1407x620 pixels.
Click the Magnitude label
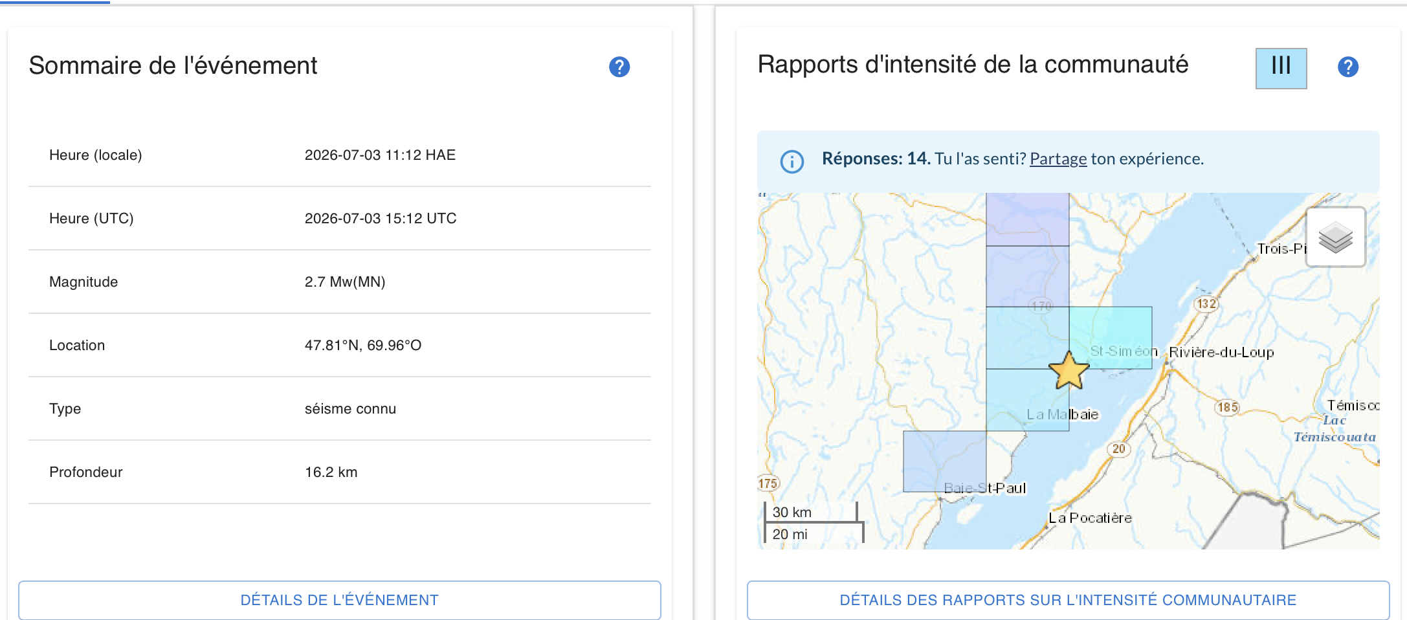pyautogui.click(x=83, y=282)
